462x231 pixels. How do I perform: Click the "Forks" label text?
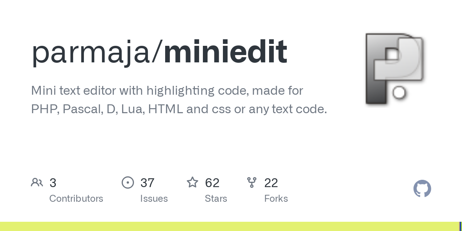[276, 199]
